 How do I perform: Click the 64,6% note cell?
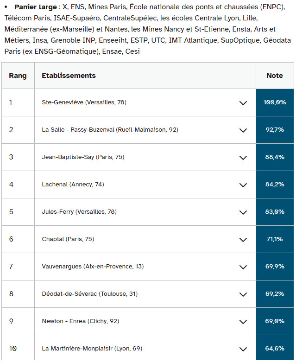click(x=275, y=349)
